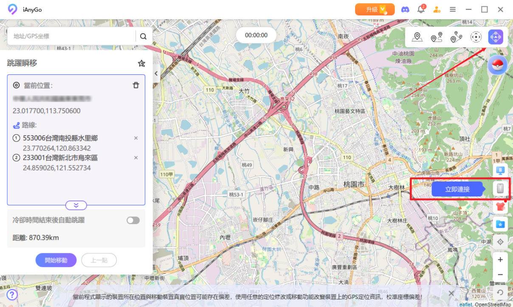The image size is (513, 307).
Task: Delete current position with trash icon
Action: pyautogui.click(x=136, y=85)
